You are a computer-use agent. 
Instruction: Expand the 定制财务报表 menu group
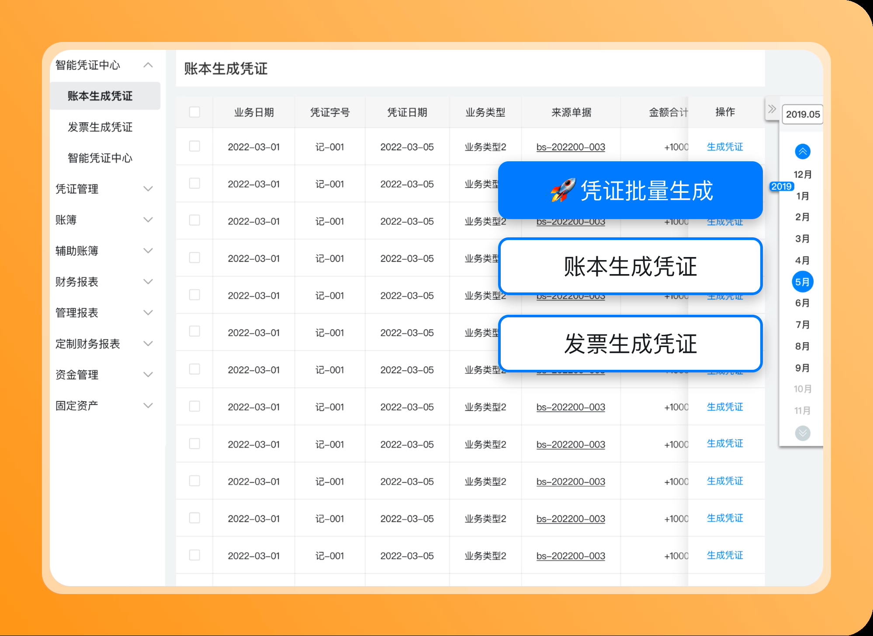[148, 344]
